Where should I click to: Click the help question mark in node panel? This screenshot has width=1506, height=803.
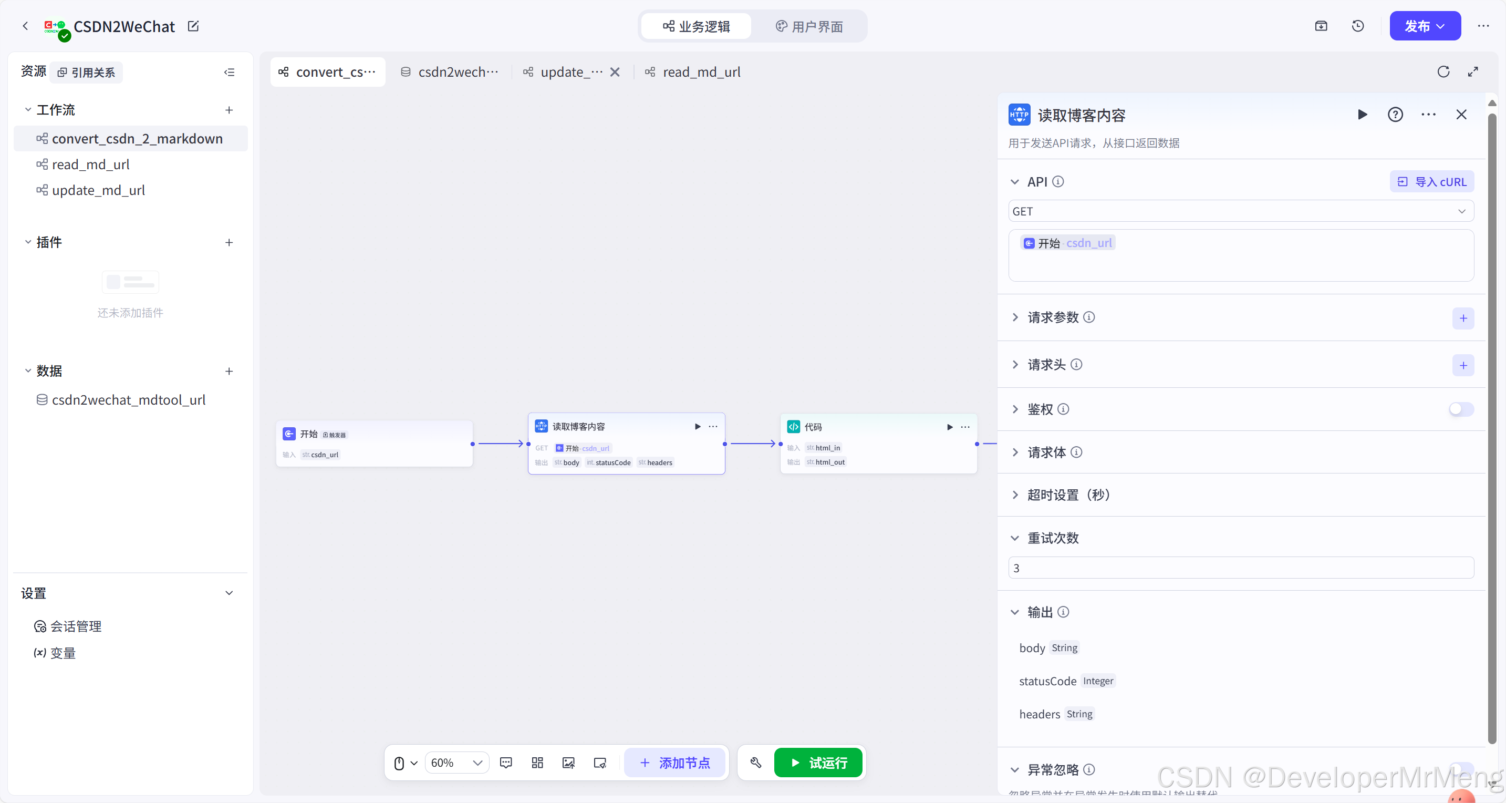click(x=1395, y=115)
